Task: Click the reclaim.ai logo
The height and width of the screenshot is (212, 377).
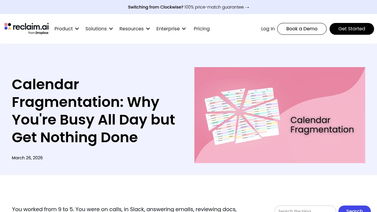Action: (27, 29)
